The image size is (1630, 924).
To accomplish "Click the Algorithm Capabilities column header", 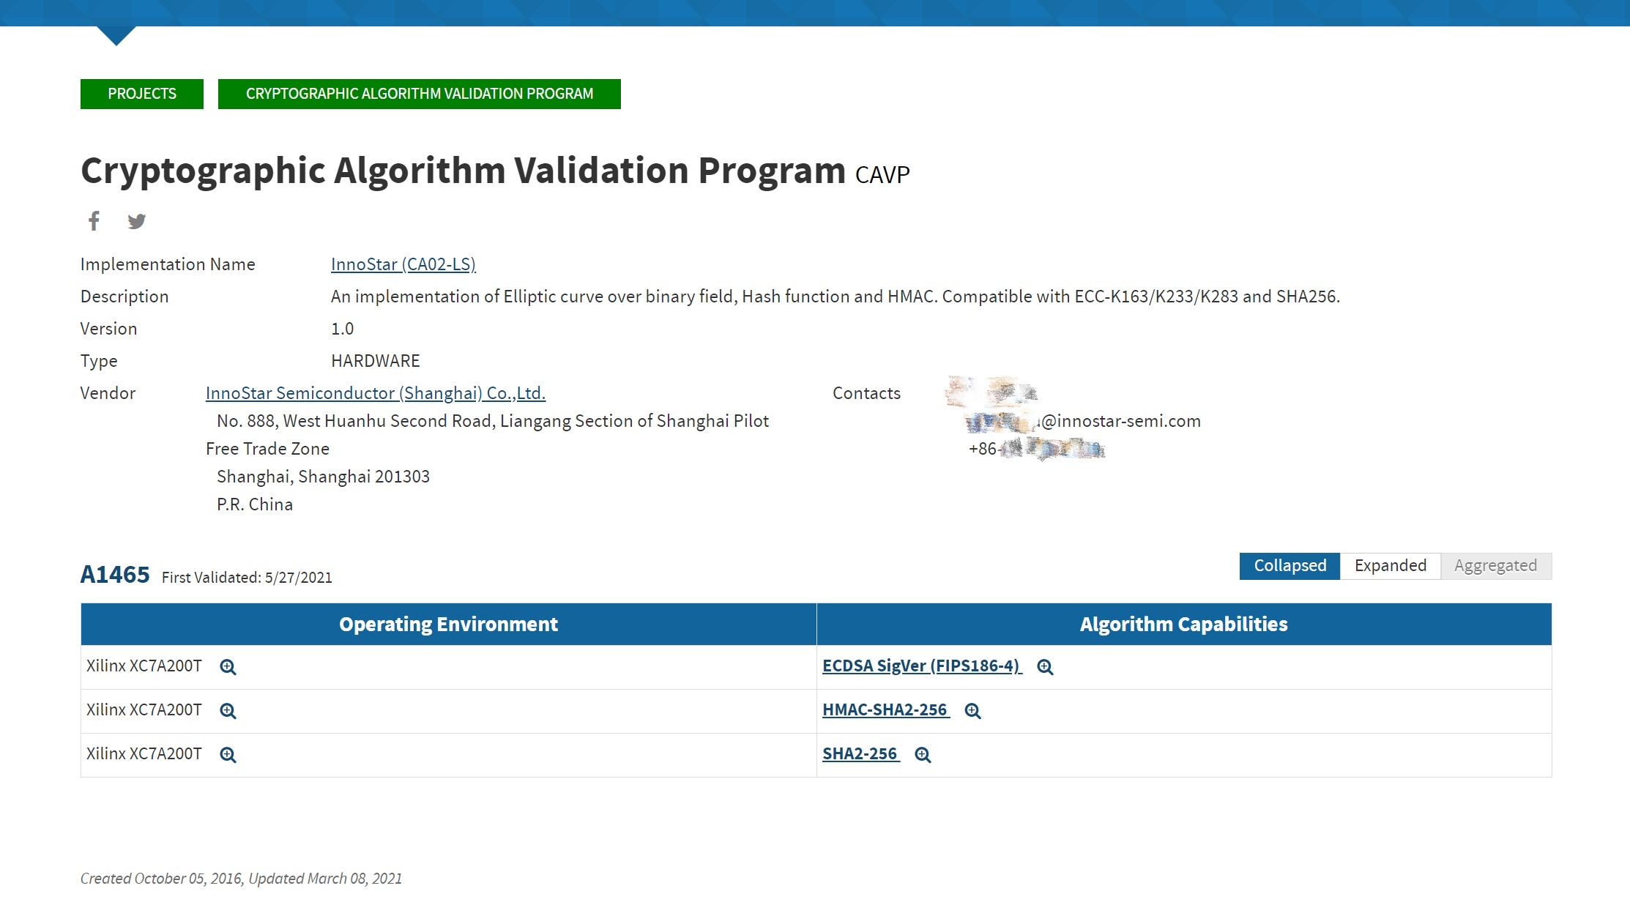I will 1183,624.
